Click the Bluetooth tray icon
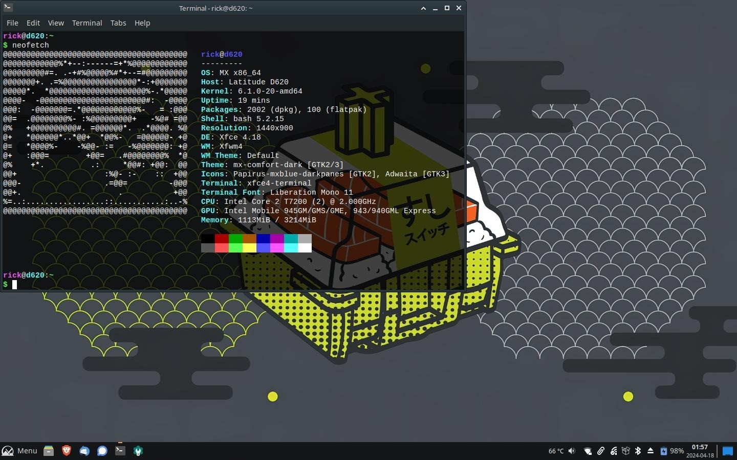Viewport: 737px width, 460px height. point(638,451)
